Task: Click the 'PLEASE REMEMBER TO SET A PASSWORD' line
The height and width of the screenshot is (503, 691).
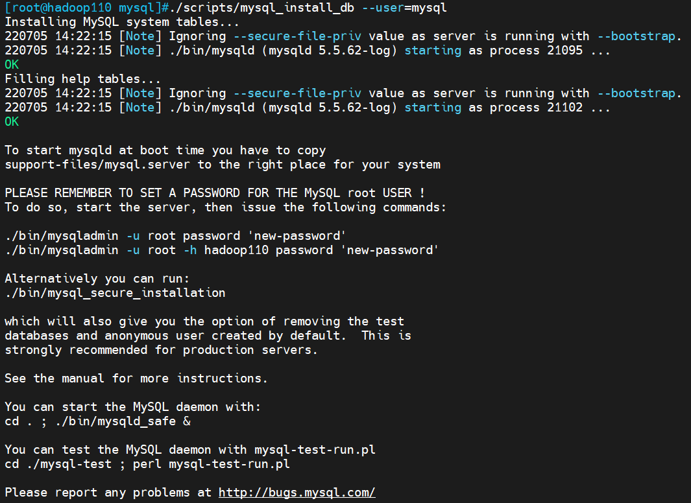Action: click(215, 193)
